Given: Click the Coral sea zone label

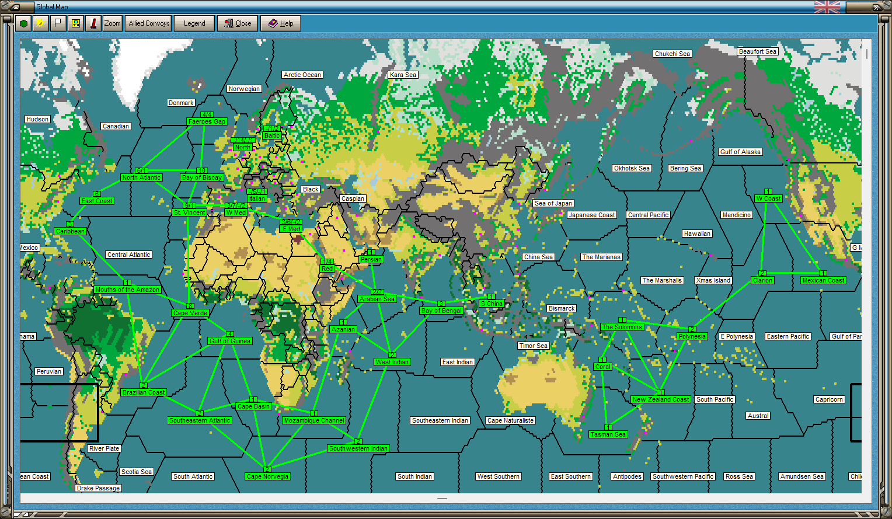Looking at the screenshot, I should pos(603,367).
